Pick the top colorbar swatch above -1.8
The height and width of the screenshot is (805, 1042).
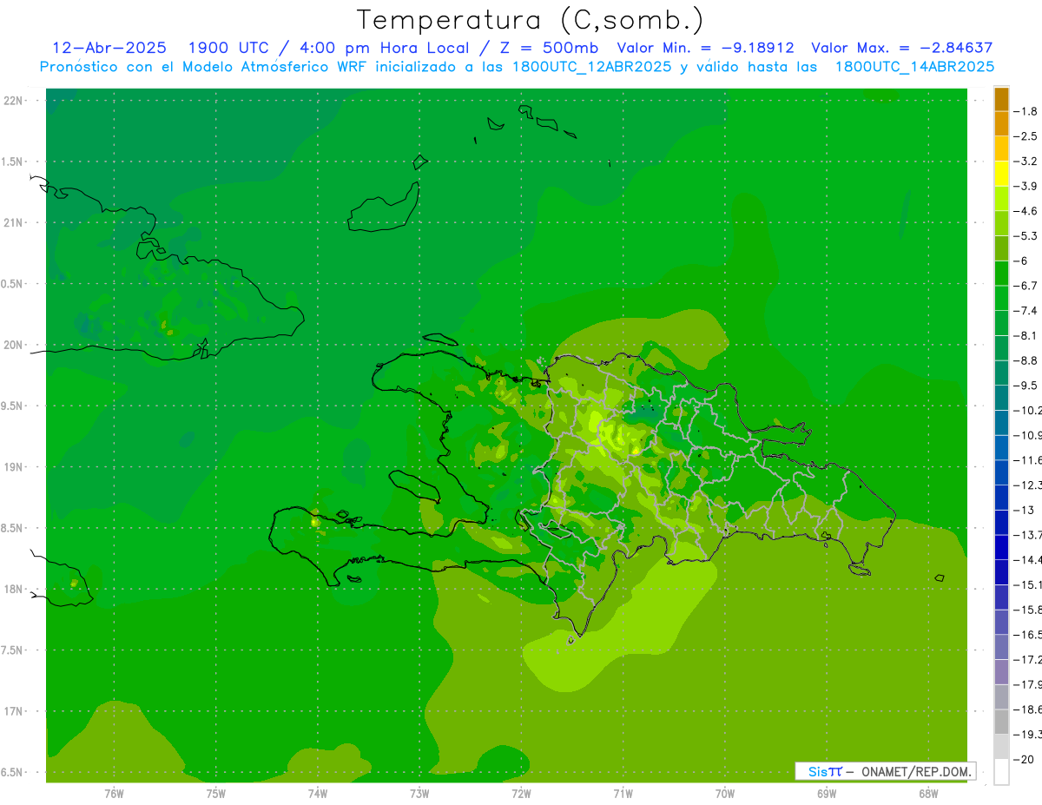1001,99
